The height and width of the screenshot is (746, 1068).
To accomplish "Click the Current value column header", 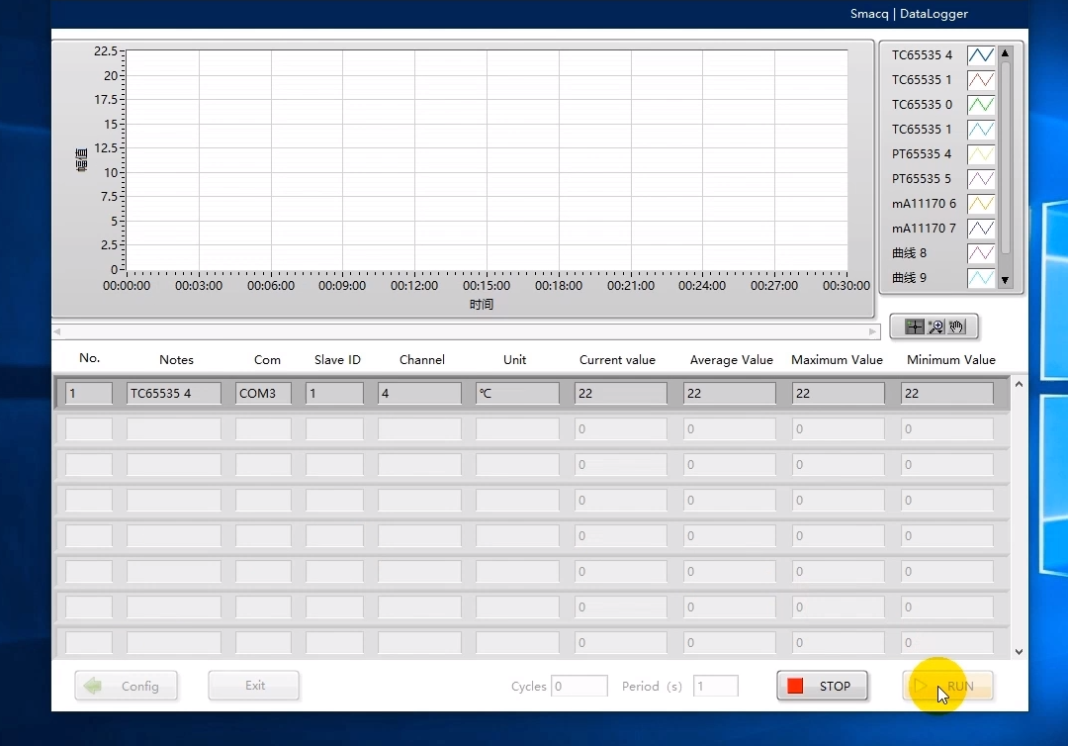I will point(617,360).
